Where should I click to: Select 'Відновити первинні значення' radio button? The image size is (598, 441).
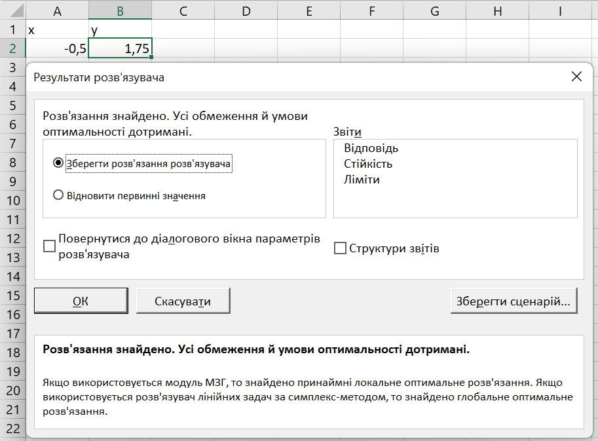click(58, 195)
